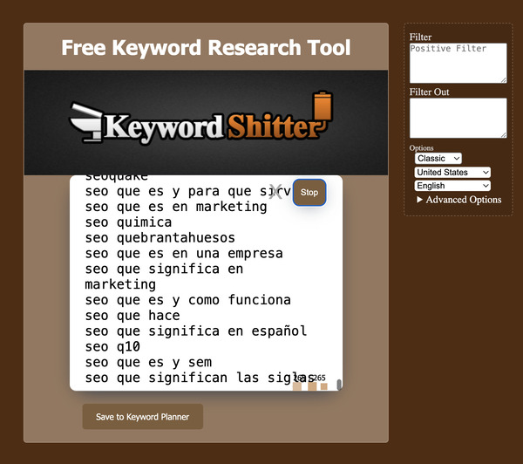Screen dimensions: 523x464
Task: Click the Keyword Shitter logo banner
Action: [206, 122]
